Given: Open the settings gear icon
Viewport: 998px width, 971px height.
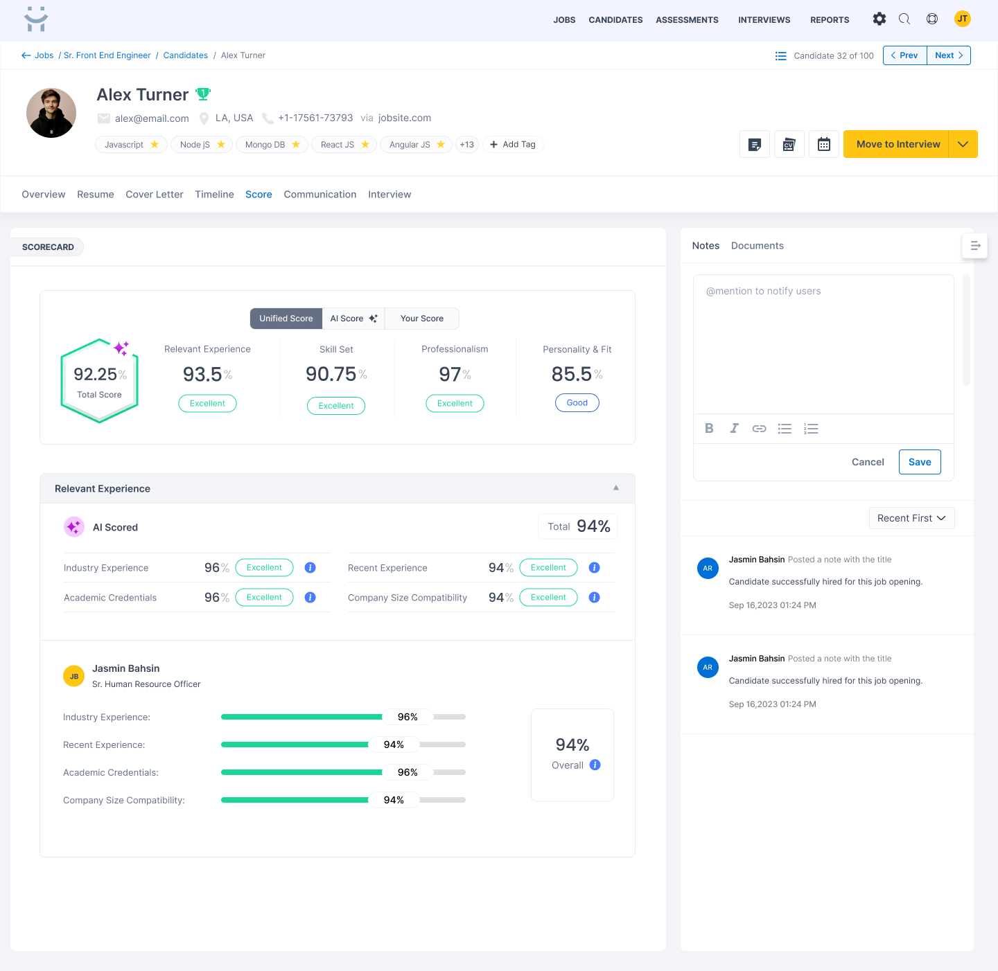Looking at the screenshot, I should (879, 19).
